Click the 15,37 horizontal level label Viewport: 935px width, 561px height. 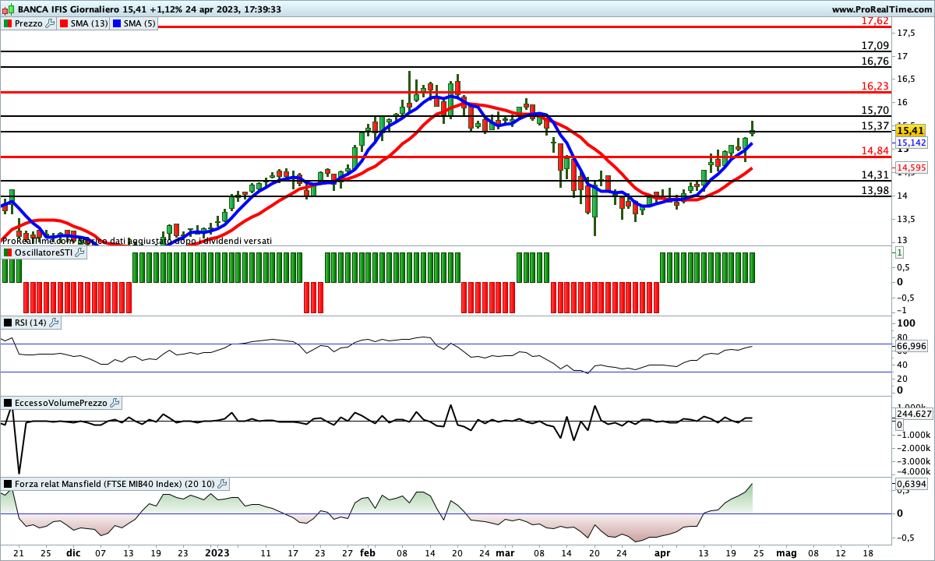(876, 125)
